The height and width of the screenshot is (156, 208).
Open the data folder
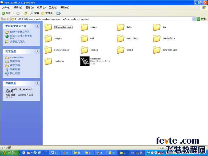point(124,27)
